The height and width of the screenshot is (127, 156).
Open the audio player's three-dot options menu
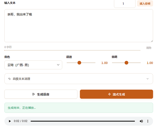click(x=148, y=121)
